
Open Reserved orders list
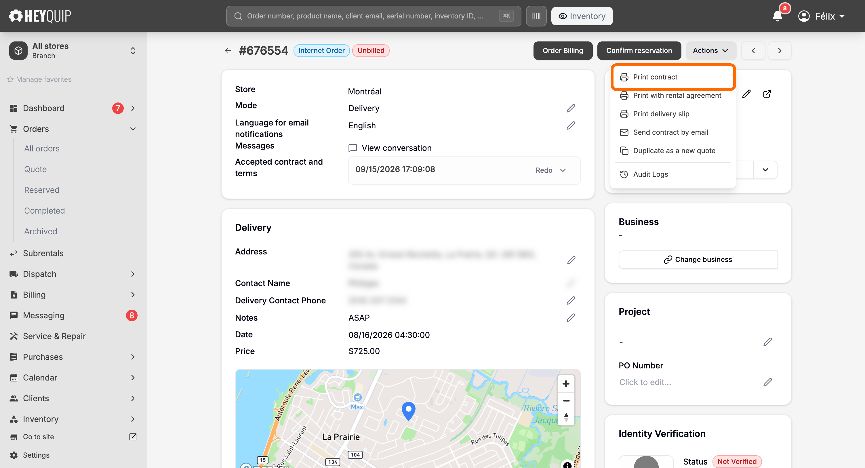42,190
